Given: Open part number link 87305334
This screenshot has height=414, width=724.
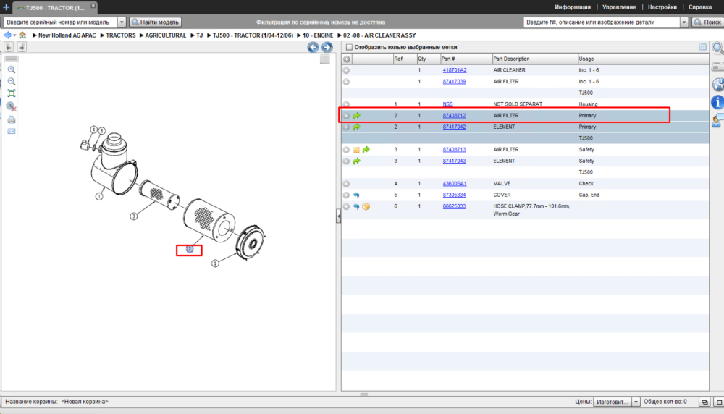Looking at the screenshot, I should tap(454, 195).
